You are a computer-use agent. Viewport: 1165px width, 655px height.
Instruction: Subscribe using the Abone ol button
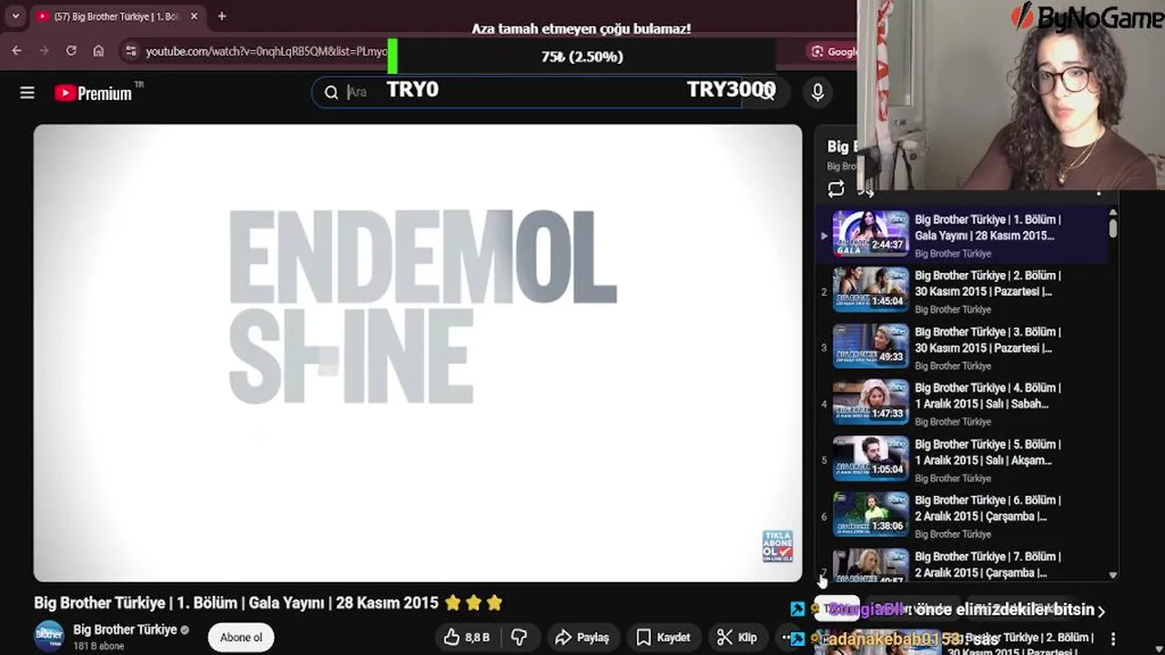[241, 637]
